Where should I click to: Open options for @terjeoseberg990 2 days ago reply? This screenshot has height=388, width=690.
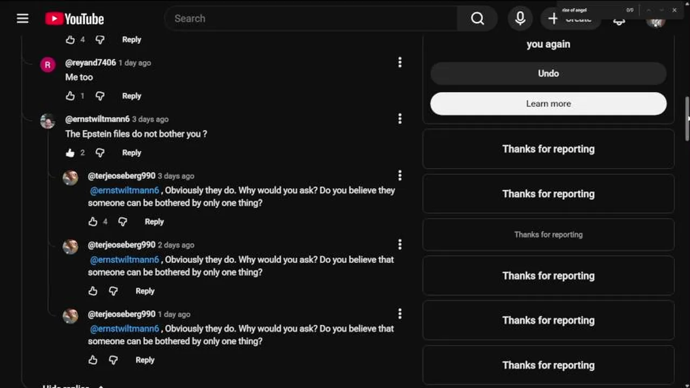coord(400,245)
